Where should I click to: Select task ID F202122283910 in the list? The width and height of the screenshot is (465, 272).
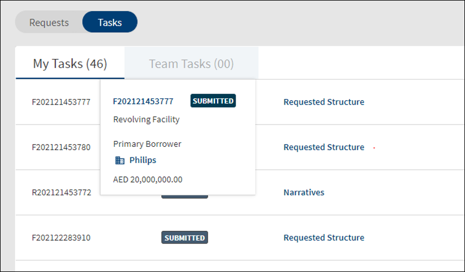click(61, 238)
